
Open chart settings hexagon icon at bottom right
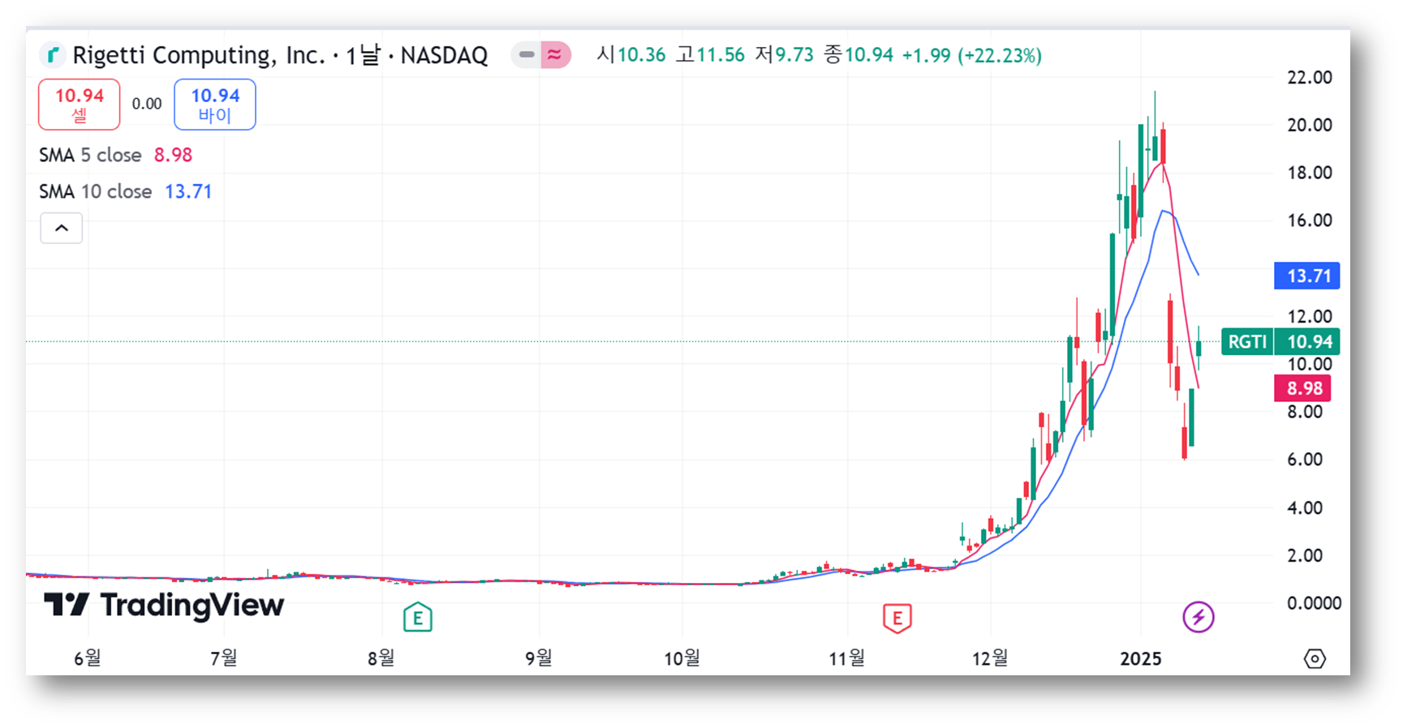(1315, 658)
